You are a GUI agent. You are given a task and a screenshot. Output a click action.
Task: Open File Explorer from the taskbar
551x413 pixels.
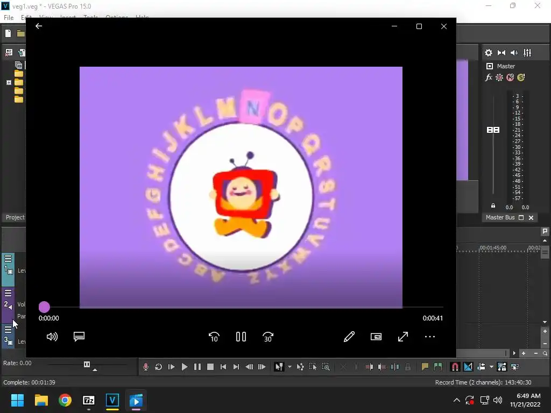point(41,400)
